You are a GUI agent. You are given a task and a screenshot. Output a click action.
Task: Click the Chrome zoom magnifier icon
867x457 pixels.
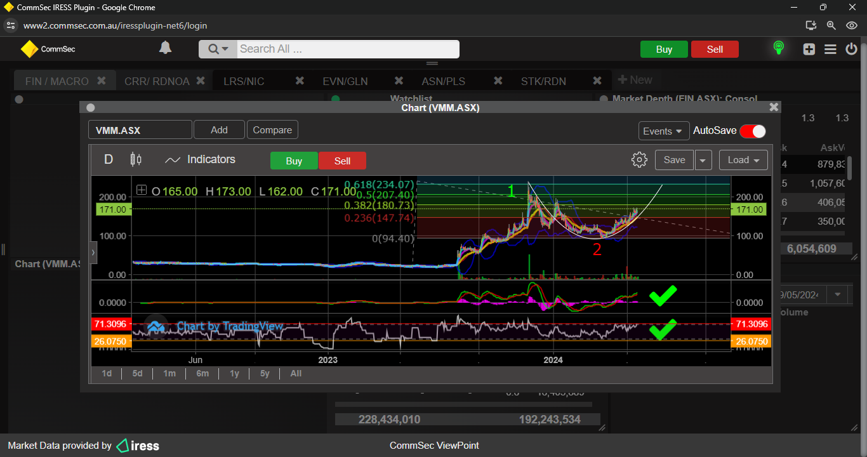point(831,25)
